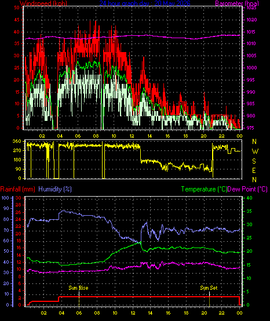The image size is (270, 321).
Task: Click the W compass letter
Action: click(x=255, y=152)
